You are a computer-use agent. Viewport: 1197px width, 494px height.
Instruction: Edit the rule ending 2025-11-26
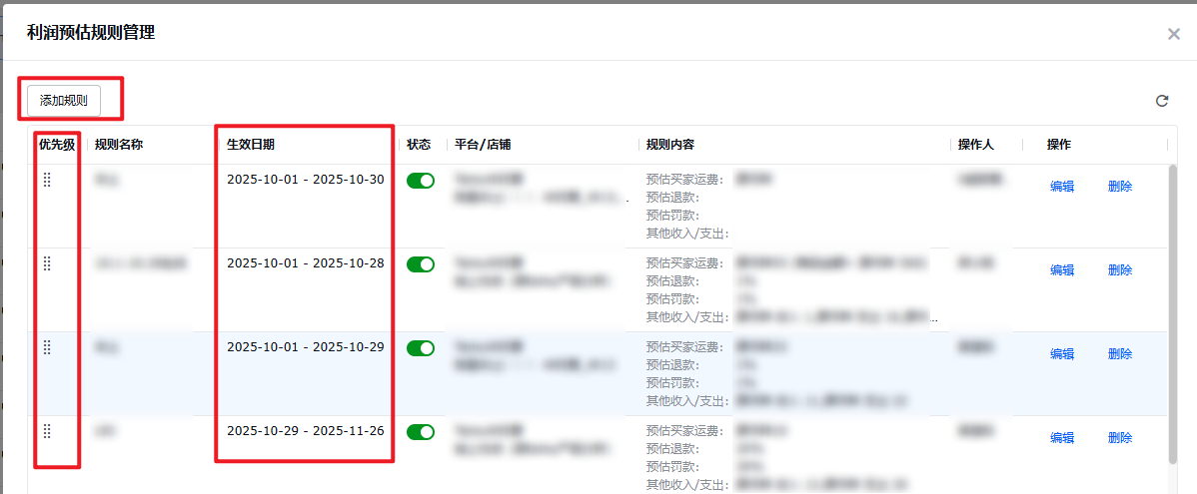click(1062, 438)
